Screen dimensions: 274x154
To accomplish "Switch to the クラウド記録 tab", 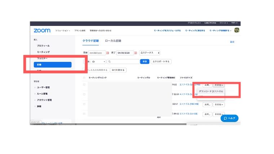I will pyautogui.click(x=90, y=41).
